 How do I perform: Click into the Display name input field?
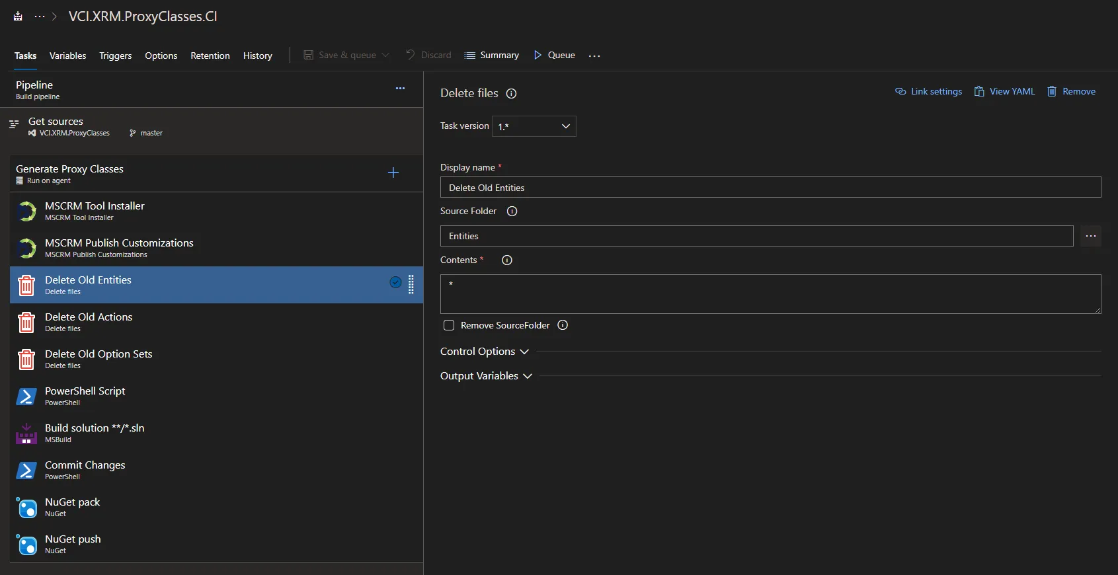(770, 188)
